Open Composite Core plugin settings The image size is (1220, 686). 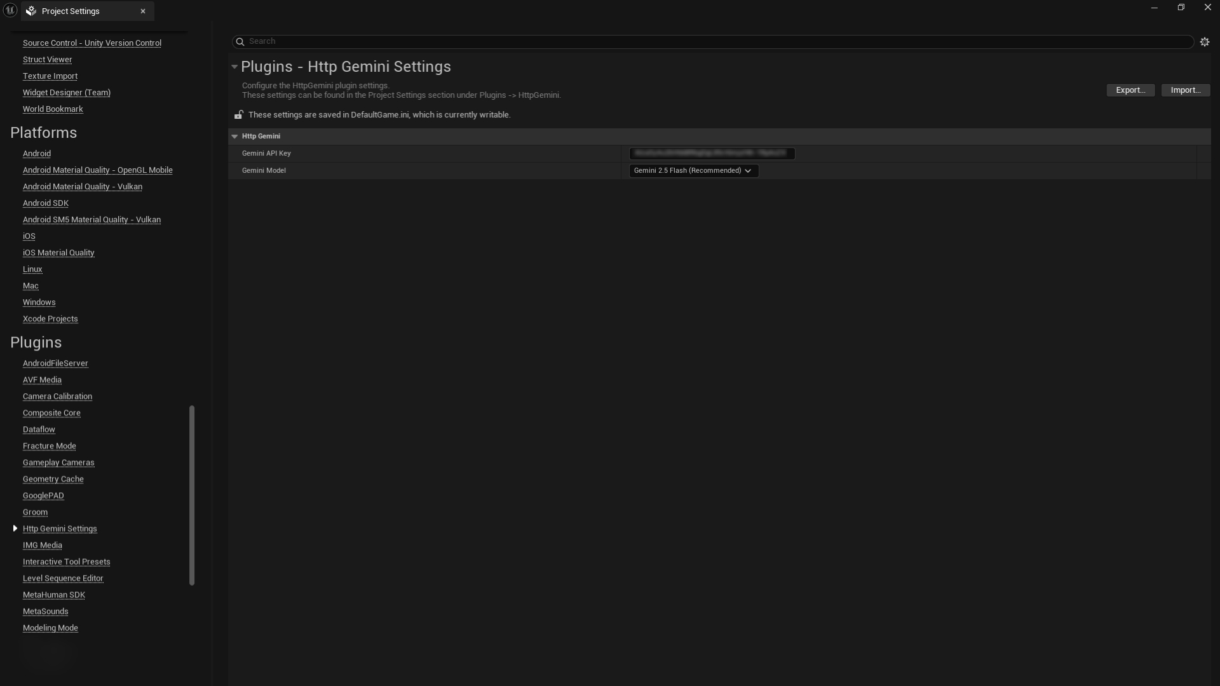coord(51,413)
